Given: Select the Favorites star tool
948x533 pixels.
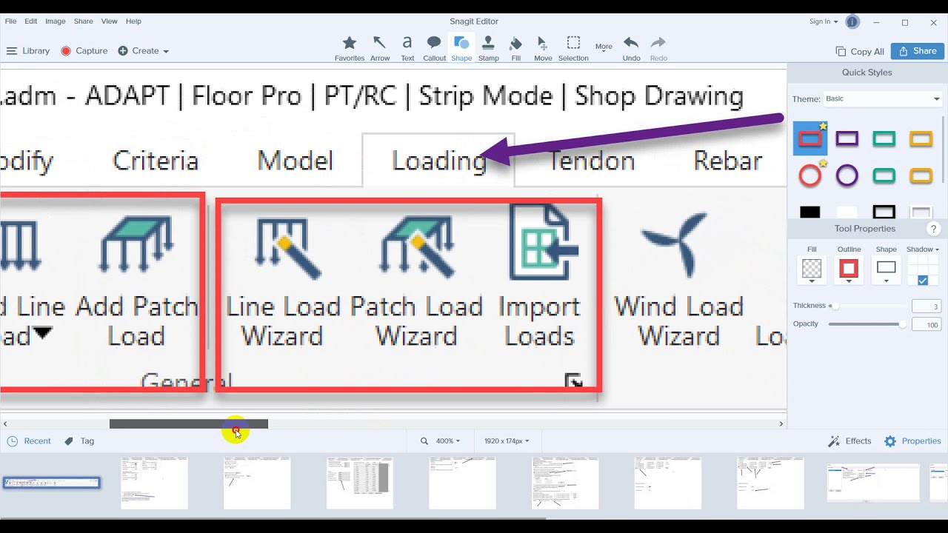Looking at the screenshot, I should coord(349,48).
